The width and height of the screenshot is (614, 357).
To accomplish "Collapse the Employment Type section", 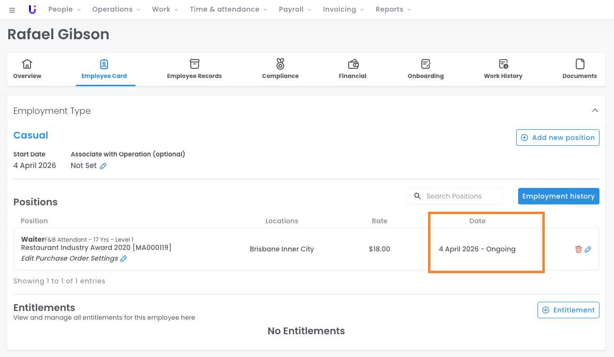I will click(x=595, y=110).
